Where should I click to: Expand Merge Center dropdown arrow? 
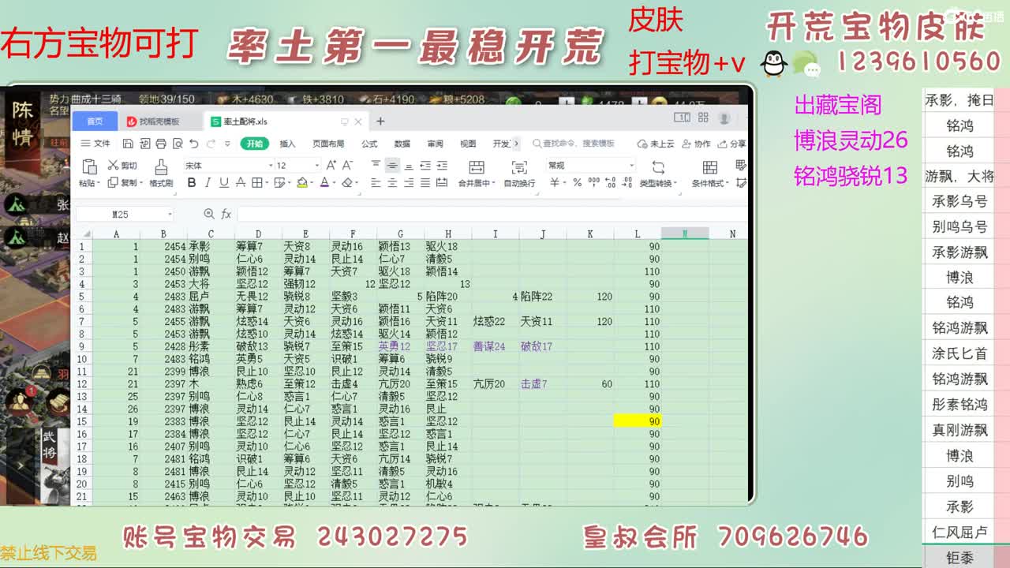point(492,183)
